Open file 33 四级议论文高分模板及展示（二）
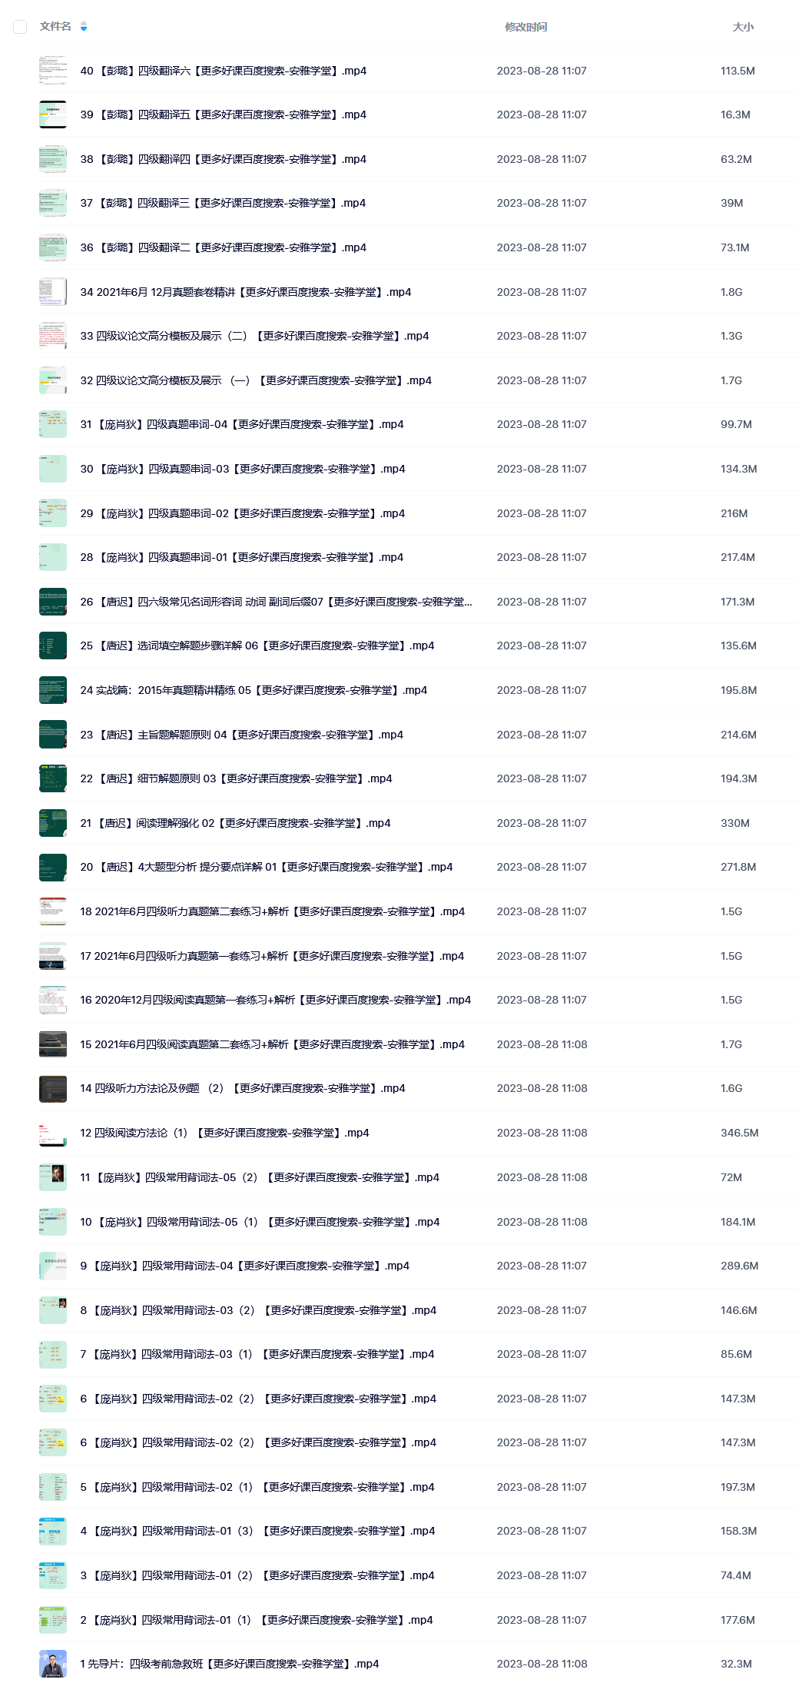 [x=254, y=336]
